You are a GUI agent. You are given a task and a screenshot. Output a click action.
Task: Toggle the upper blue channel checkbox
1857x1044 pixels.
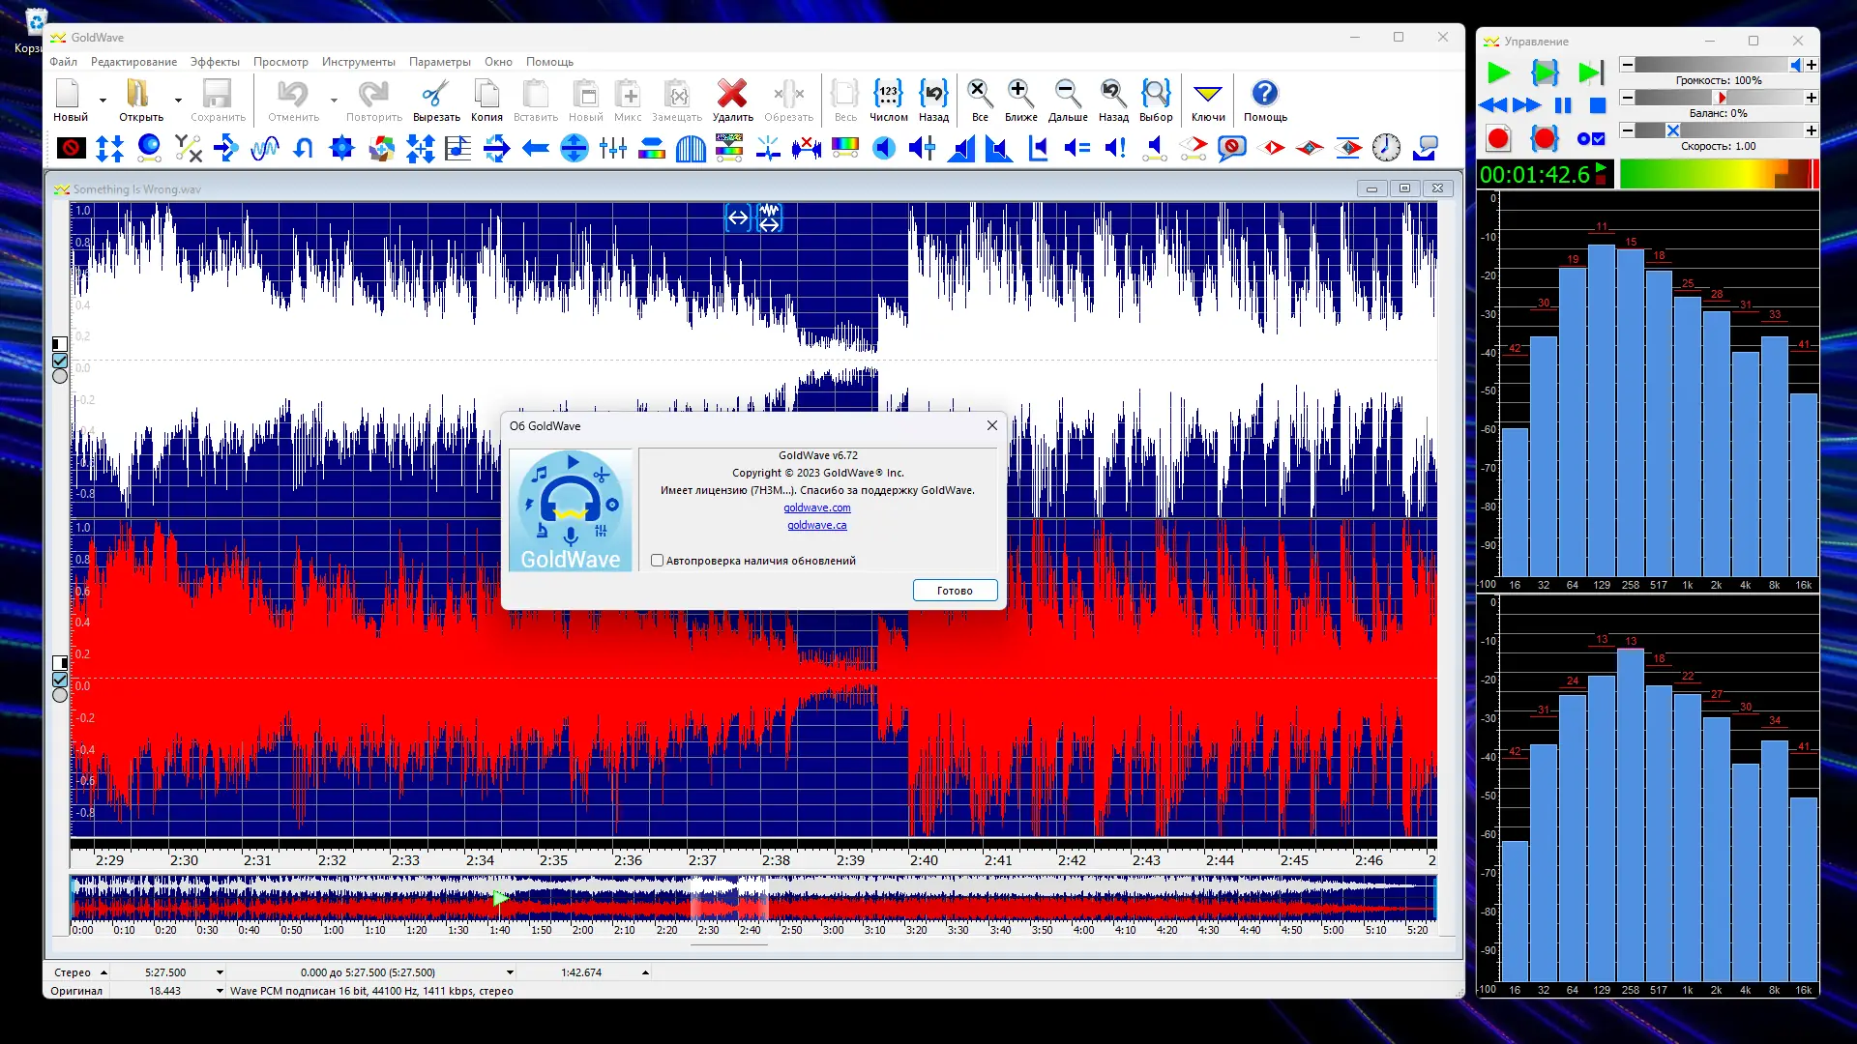point(60,361)
